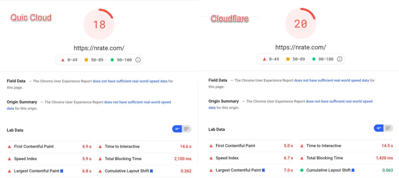Click bookmark icon beside Quic Cloud Largest Contentful Paint
The width and height of the screenshot is (399, 178).
(62, 171)
